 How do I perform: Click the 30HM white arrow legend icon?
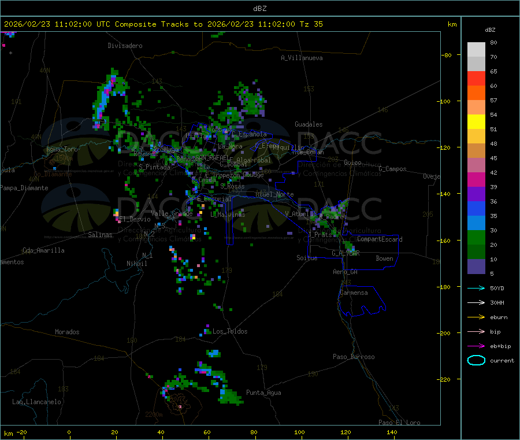point(476,302)
